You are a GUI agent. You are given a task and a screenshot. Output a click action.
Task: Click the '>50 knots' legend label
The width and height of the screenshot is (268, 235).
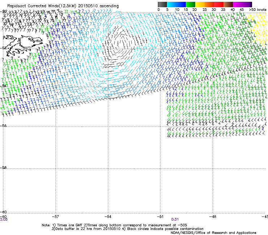(x=257, y=10)
